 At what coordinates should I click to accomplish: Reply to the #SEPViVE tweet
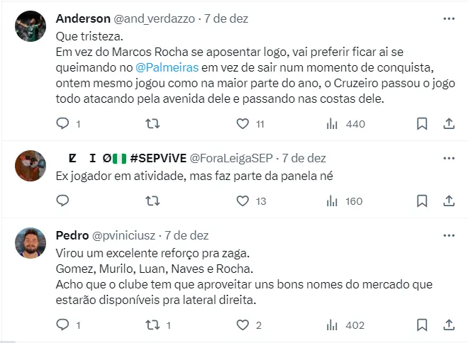[62, 201]
